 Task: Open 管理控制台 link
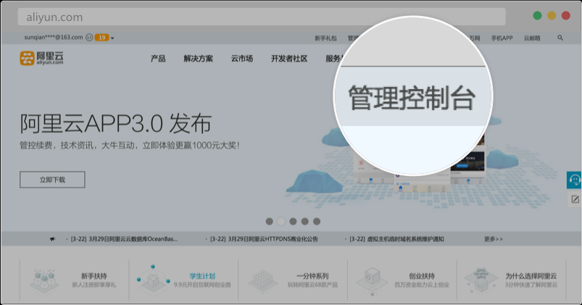pos(411,99)
